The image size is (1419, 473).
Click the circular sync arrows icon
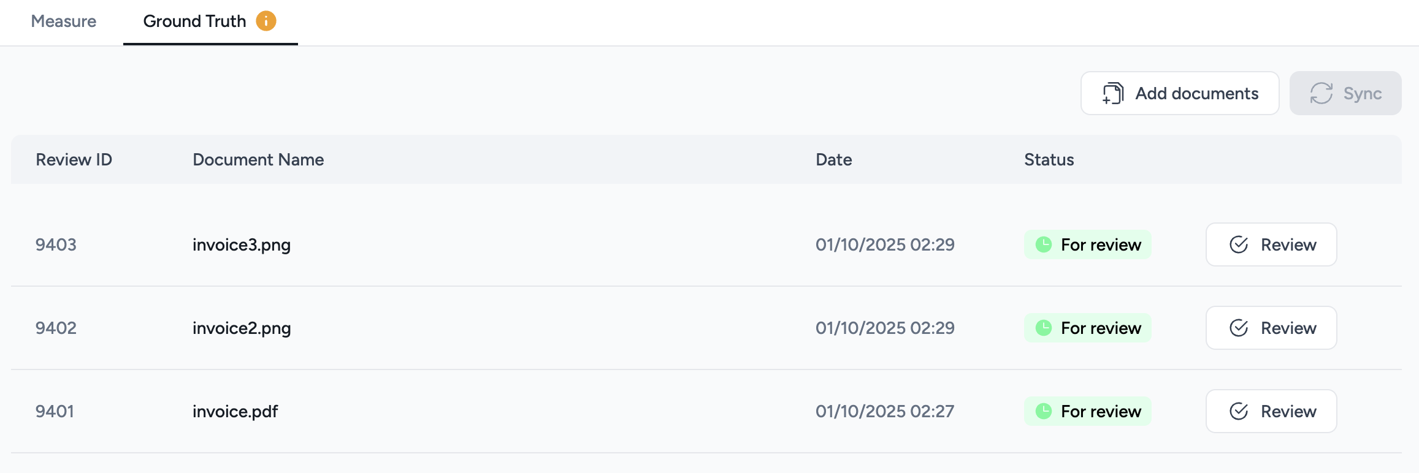[x=1321, y=94]
